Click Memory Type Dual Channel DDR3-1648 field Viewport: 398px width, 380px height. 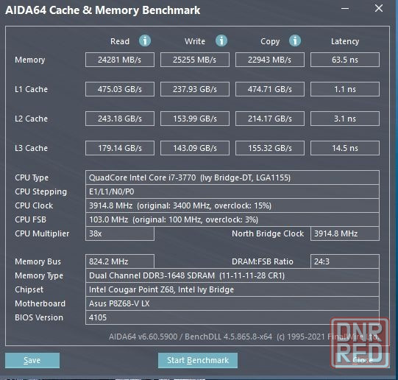232,275
